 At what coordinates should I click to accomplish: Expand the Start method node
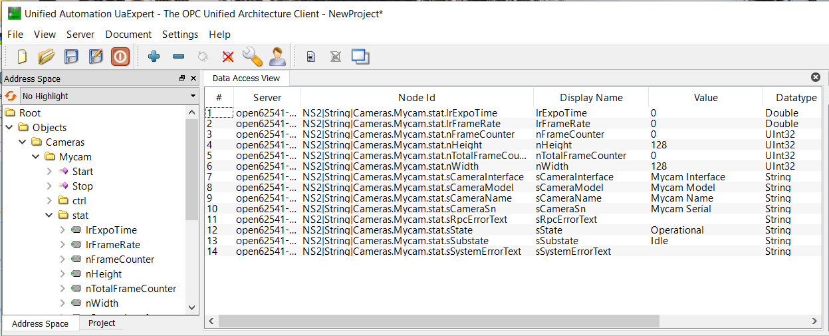[49, 172]
